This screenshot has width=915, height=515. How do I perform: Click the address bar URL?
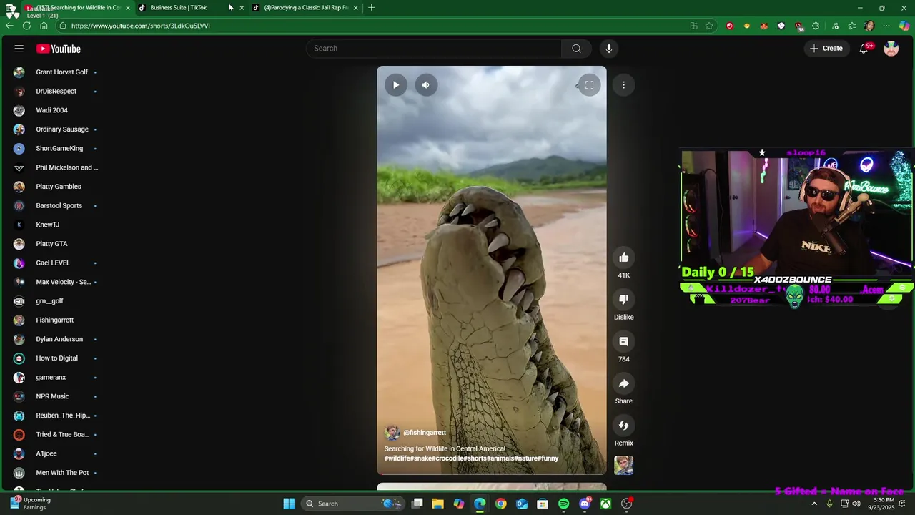pos(141,26)
